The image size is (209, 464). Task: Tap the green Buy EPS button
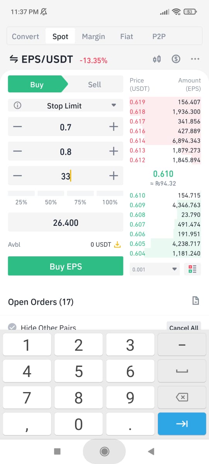[x=65, y=266]
